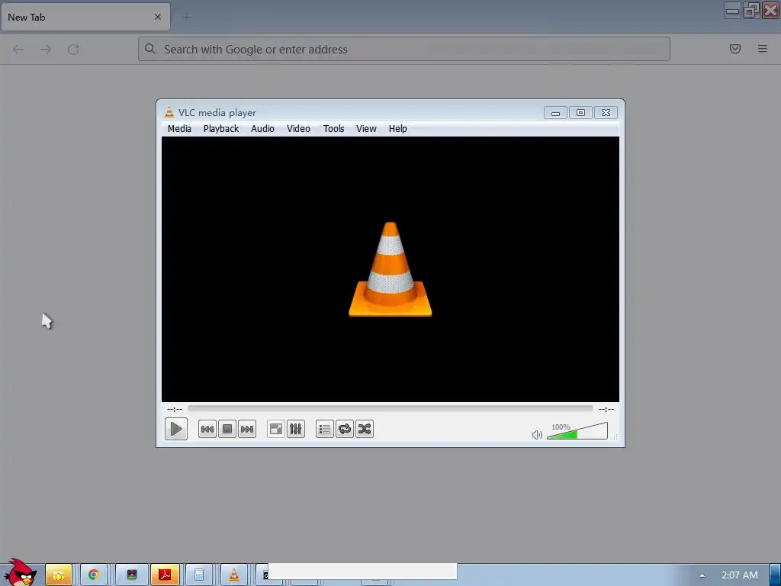Switch to VLC taskbar icon

point(233,575)
